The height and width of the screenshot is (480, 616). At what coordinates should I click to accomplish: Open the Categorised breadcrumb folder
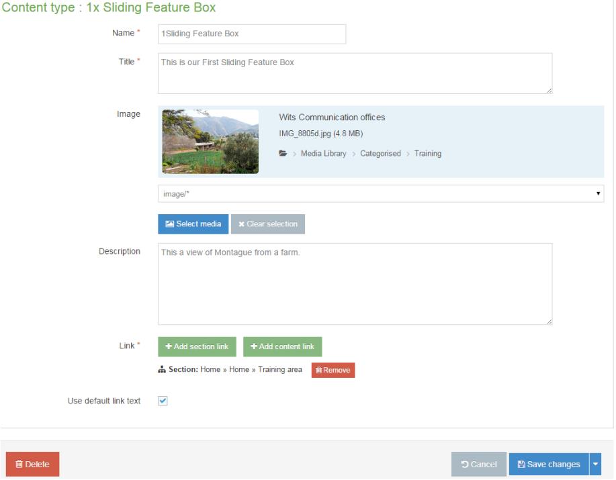click(380, 154)
